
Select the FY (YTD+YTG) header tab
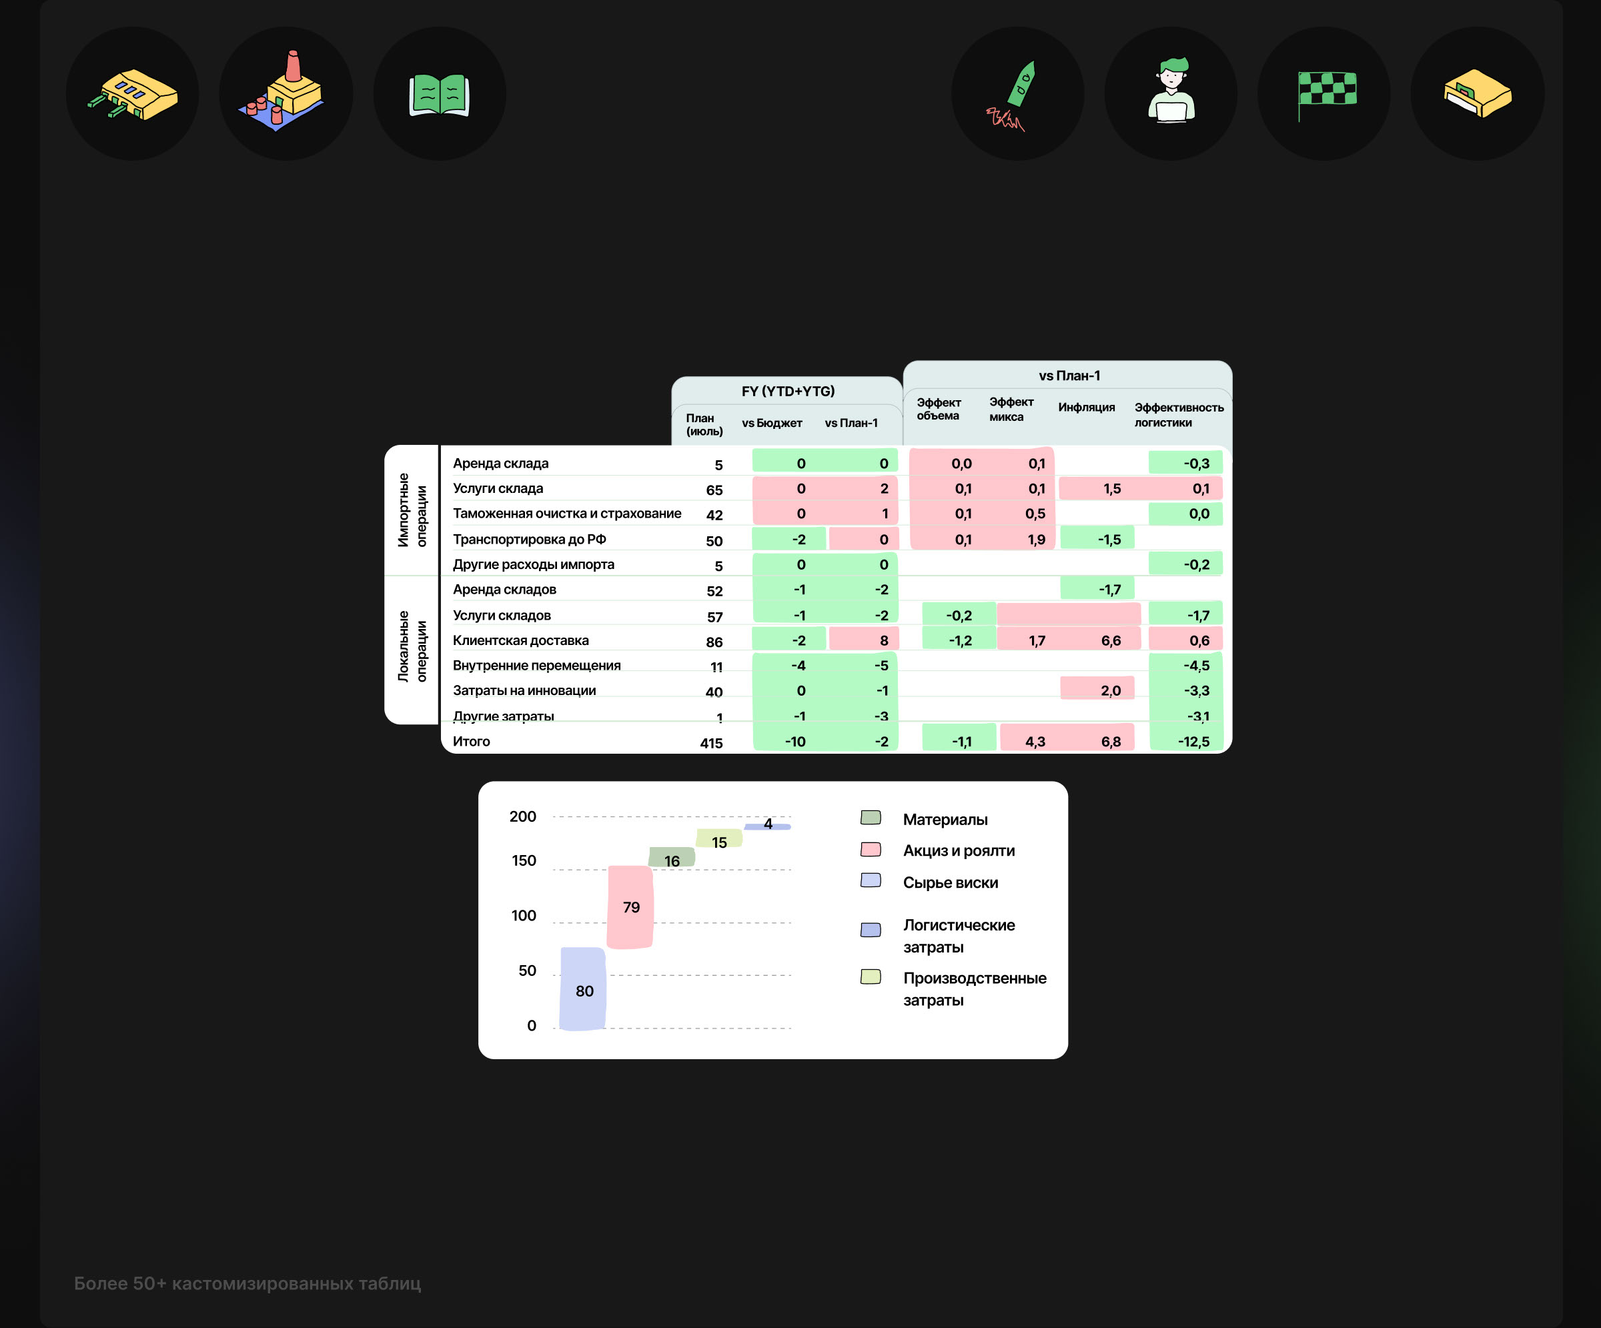click(x=788, y=391)
